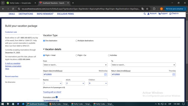Open the browser extensions puzzle icon
This screenshot has height=106, width=188.
pos(154,9)
